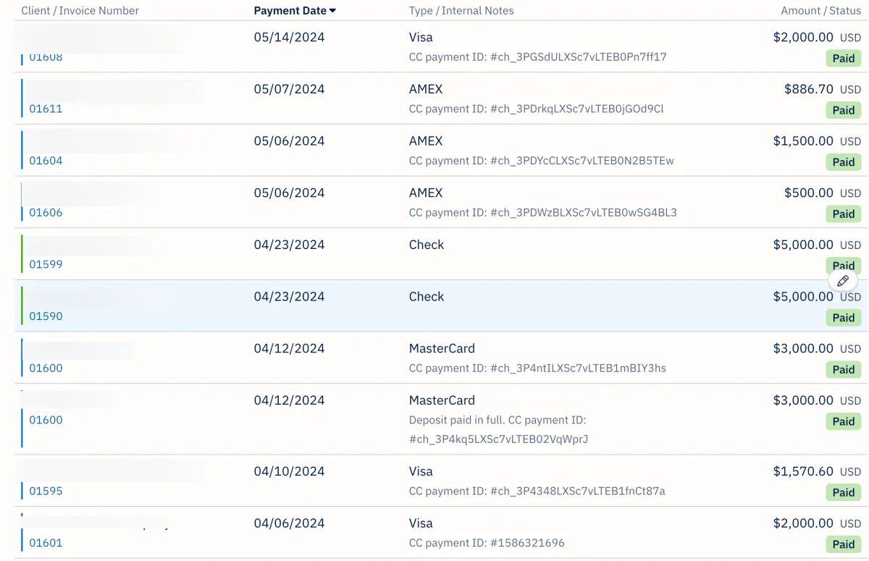Open invoice number 01608
The height and width of the screenshot is (561, 869).
coord(46,57)
